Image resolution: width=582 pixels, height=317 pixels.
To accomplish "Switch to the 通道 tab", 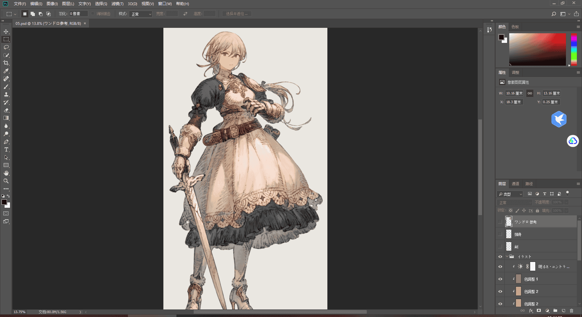I will coord(515,184).
